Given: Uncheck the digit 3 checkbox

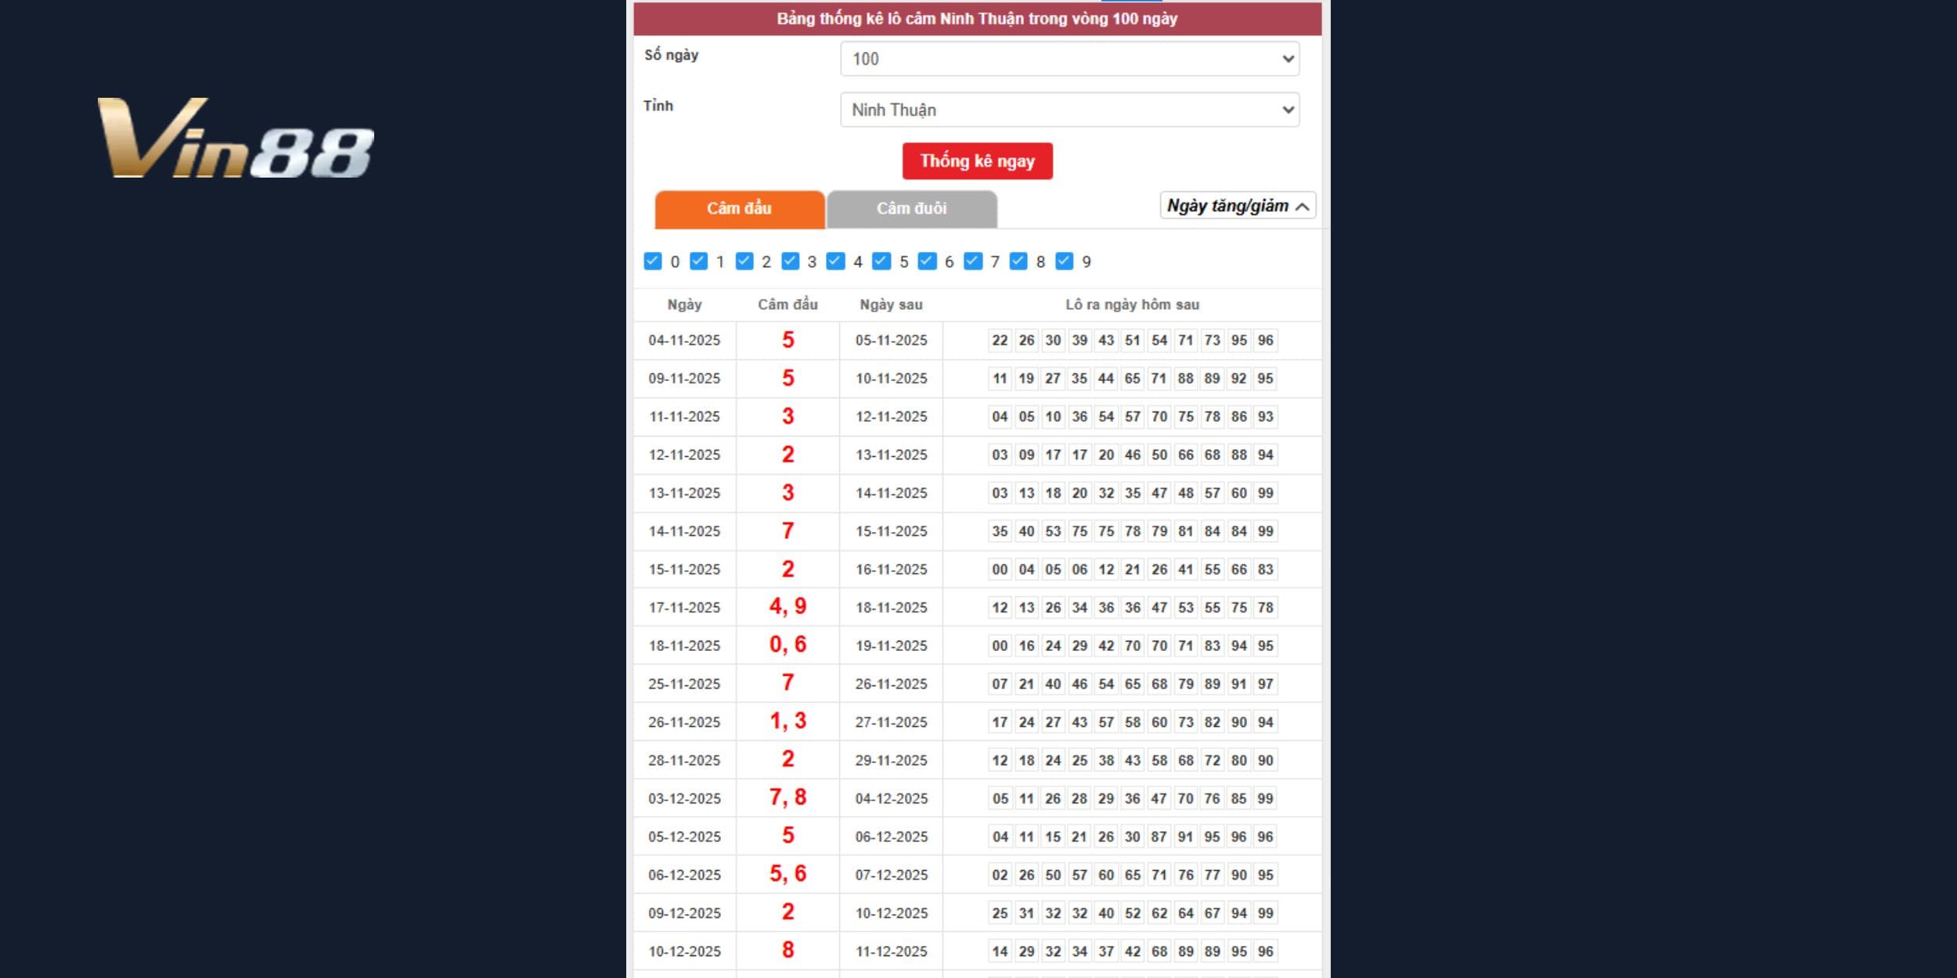Looking at the screenshot, I should pyautogui.click(x=790, y=261).
